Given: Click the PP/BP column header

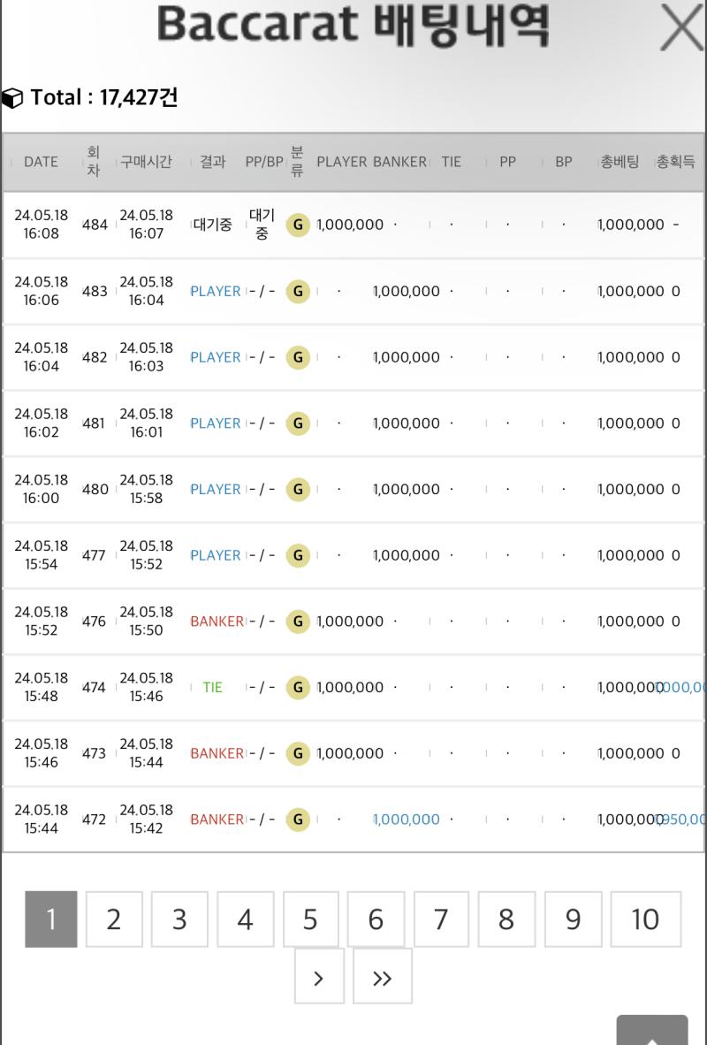Looking at the screenshot, I should click(x=264, y=162).
